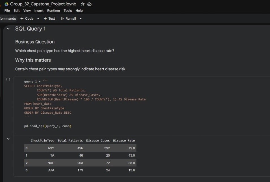The image size is (270, 182).
Task: Open the Insert menu
Action: (39, 11)
